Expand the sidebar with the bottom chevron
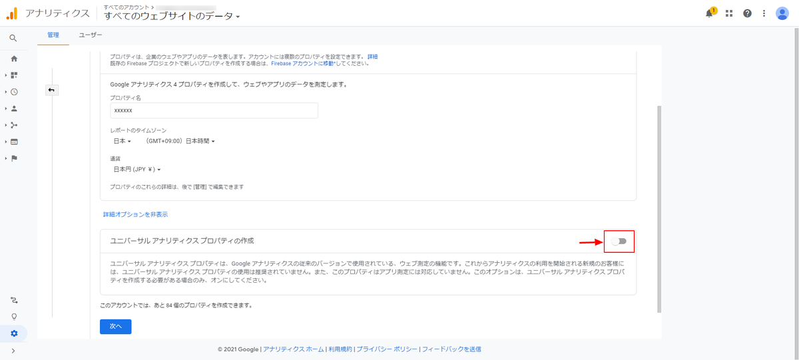Viewport: 799px width, 360px height. pyautogui.click(x=14, y=351)
